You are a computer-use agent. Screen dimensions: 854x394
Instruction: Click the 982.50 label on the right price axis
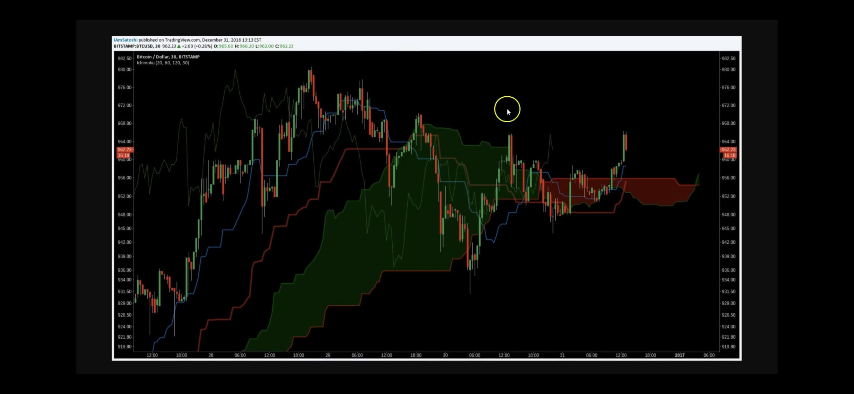(728, 58)
